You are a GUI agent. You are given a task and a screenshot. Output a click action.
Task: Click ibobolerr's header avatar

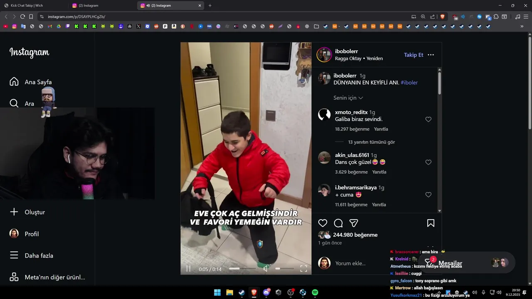pyautogui.click(x=324, y=55)
